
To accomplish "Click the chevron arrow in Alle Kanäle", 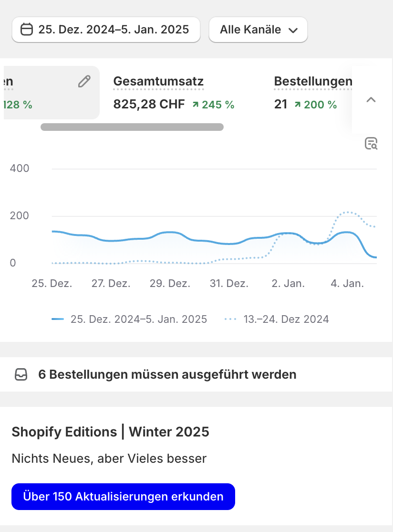I will click(x=293, y=30).
